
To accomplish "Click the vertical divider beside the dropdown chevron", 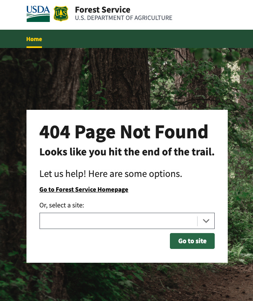I will pos(198,221).
